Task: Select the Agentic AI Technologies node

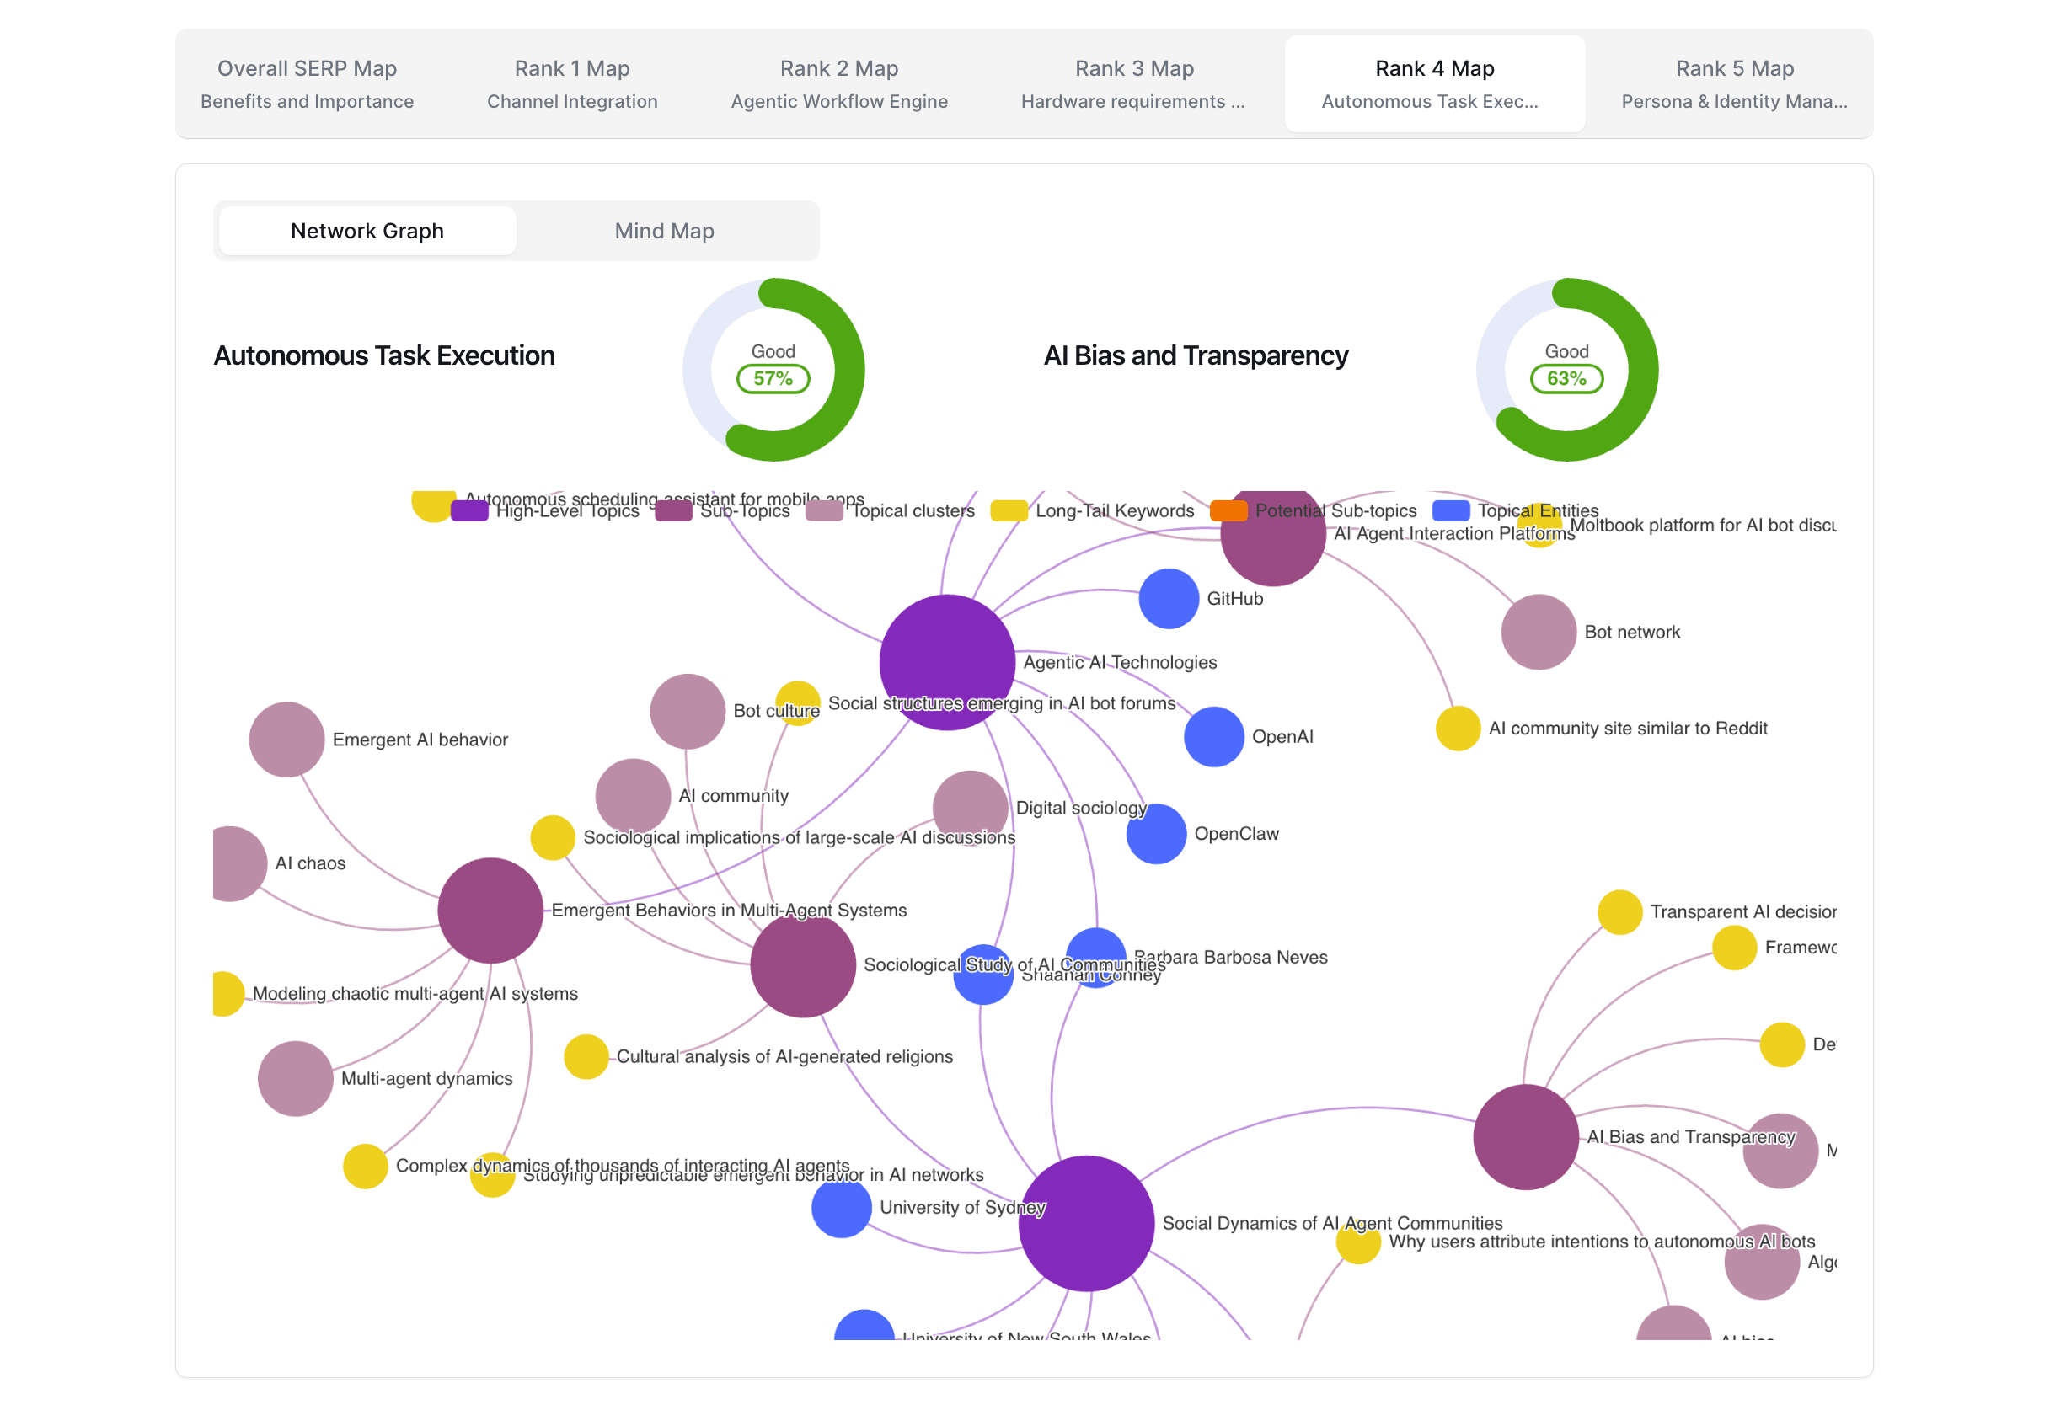Action: tap(947, 662)
